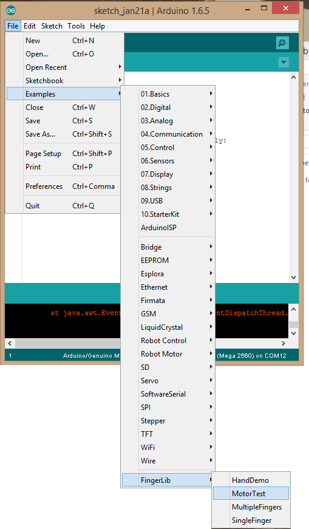Choose New from the File menu
309x529 pixels.
click(64, 41)
